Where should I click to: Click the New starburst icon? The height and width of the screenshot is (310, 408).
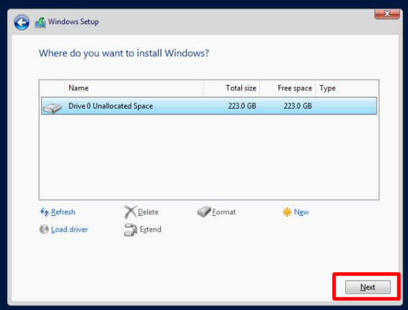pos(287,212)
